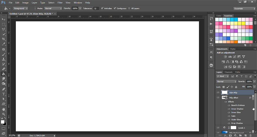The height and width of the screenshot is (137, 257).
Task: Select the Horizontal Type tool
Action: pyautogui.click(x=4, y=94)
